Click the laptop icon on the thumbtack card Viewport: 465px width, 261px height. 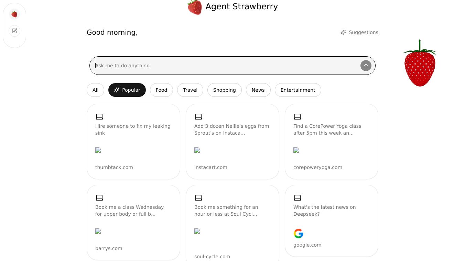[x=99, y=116]
